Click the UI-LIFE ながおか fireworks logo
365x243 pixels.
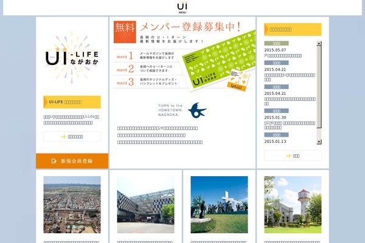72,58
